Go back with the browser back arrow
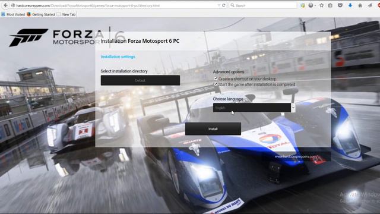Screen dimensions: 380x214 tap(5, 5)
